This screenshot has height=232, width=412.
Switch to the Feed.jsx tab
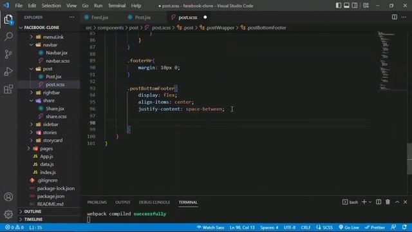tap(100, 17)
